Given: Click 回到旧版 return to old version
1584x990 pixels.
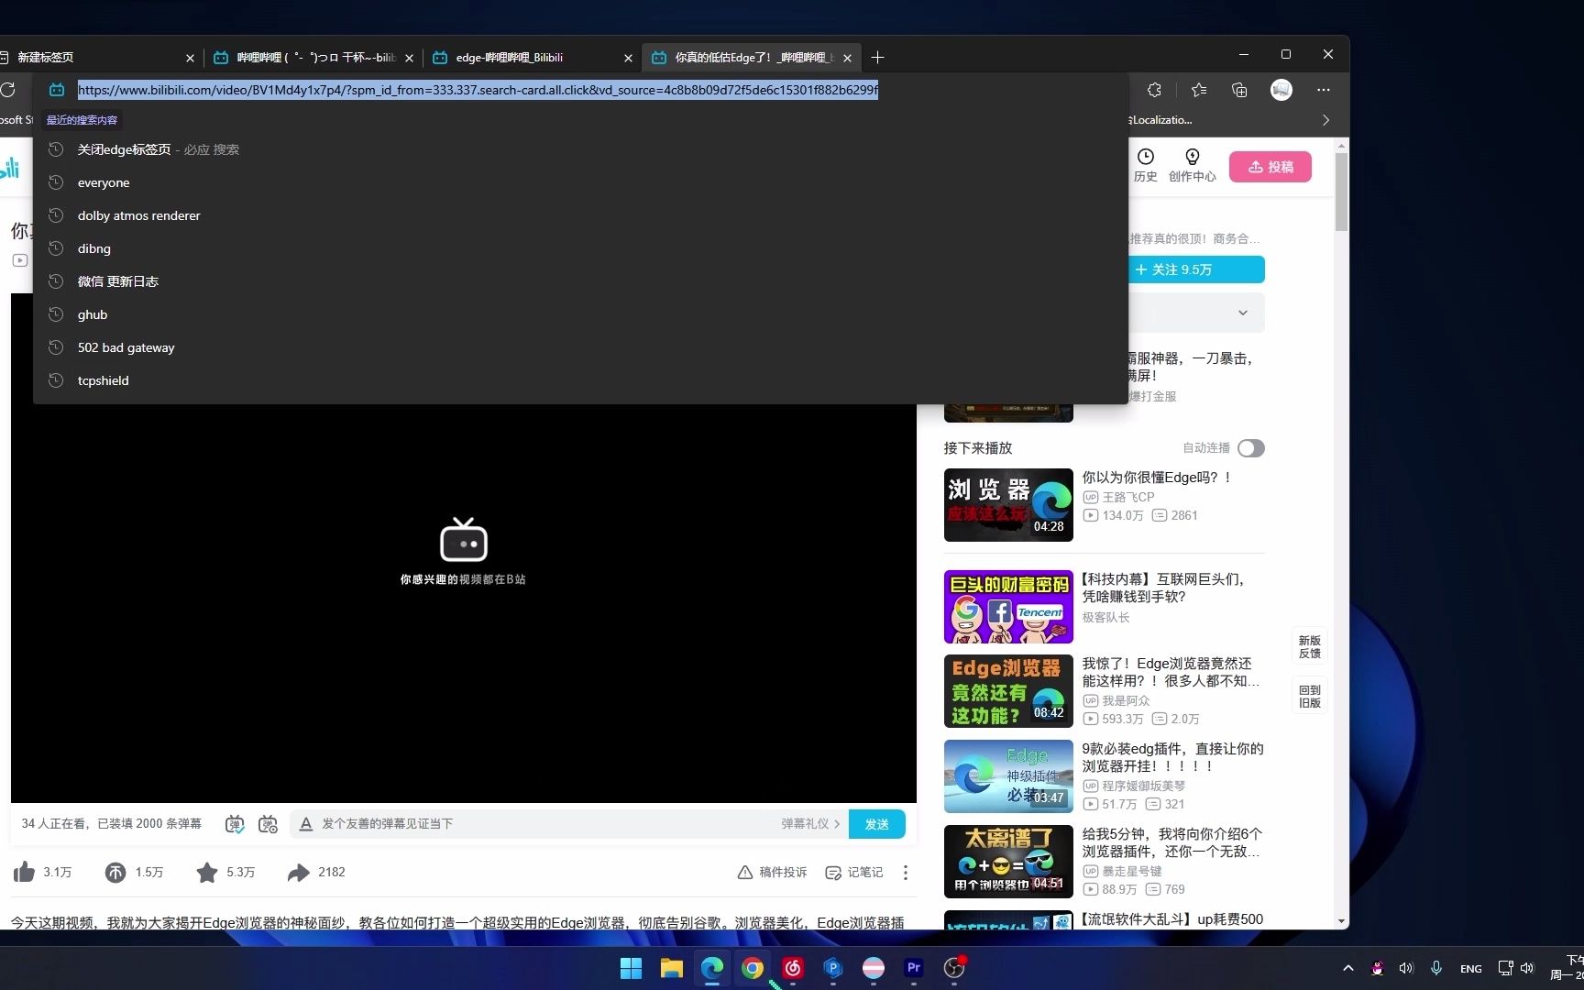Looking at the screenshot, I should pos(1310,697).
